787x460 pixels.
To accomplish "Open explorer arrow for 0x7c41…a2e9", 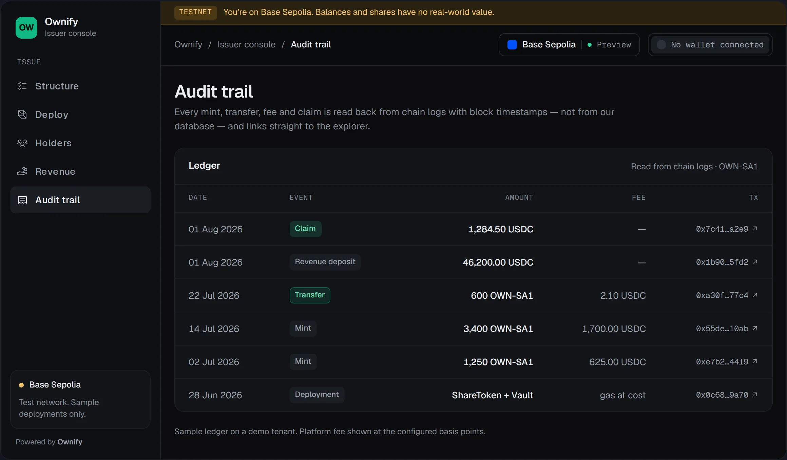I will [755, 229].
